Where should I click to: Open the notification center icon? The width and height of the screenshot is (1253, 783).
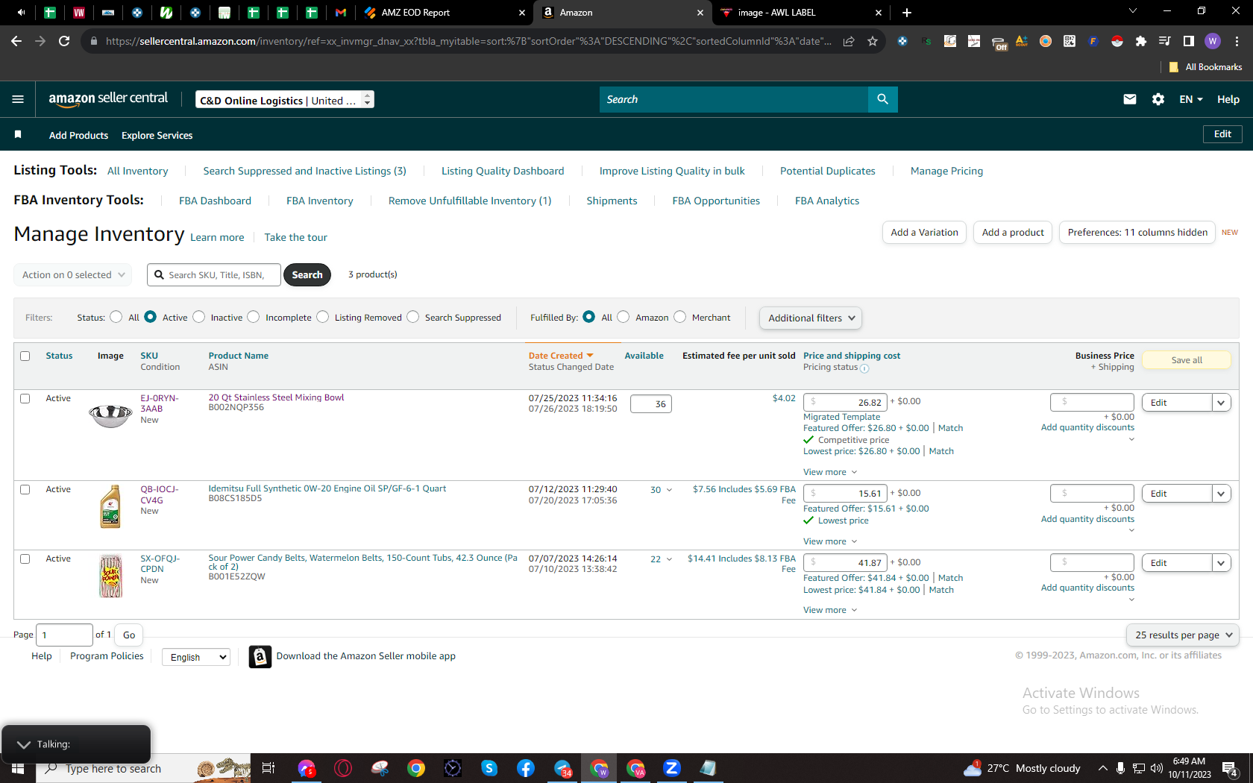[x=1230, y=768]
